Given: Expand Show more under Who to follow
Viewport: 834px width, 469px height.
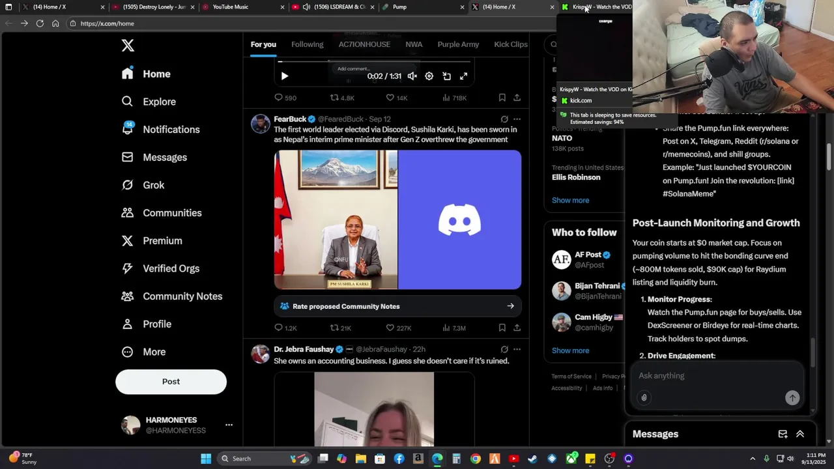Looking at the screenshot, I should tap(570, 350).
